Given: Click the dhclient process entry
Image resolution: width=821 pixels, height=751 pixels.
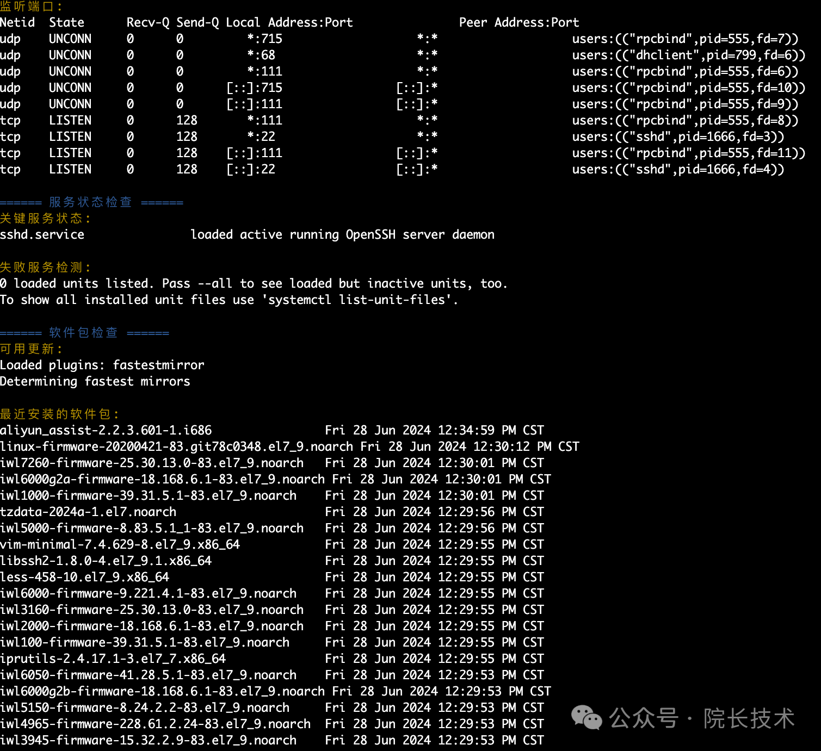Looking at the screenshot, I should pyautogui.click(x=688, y=55).
